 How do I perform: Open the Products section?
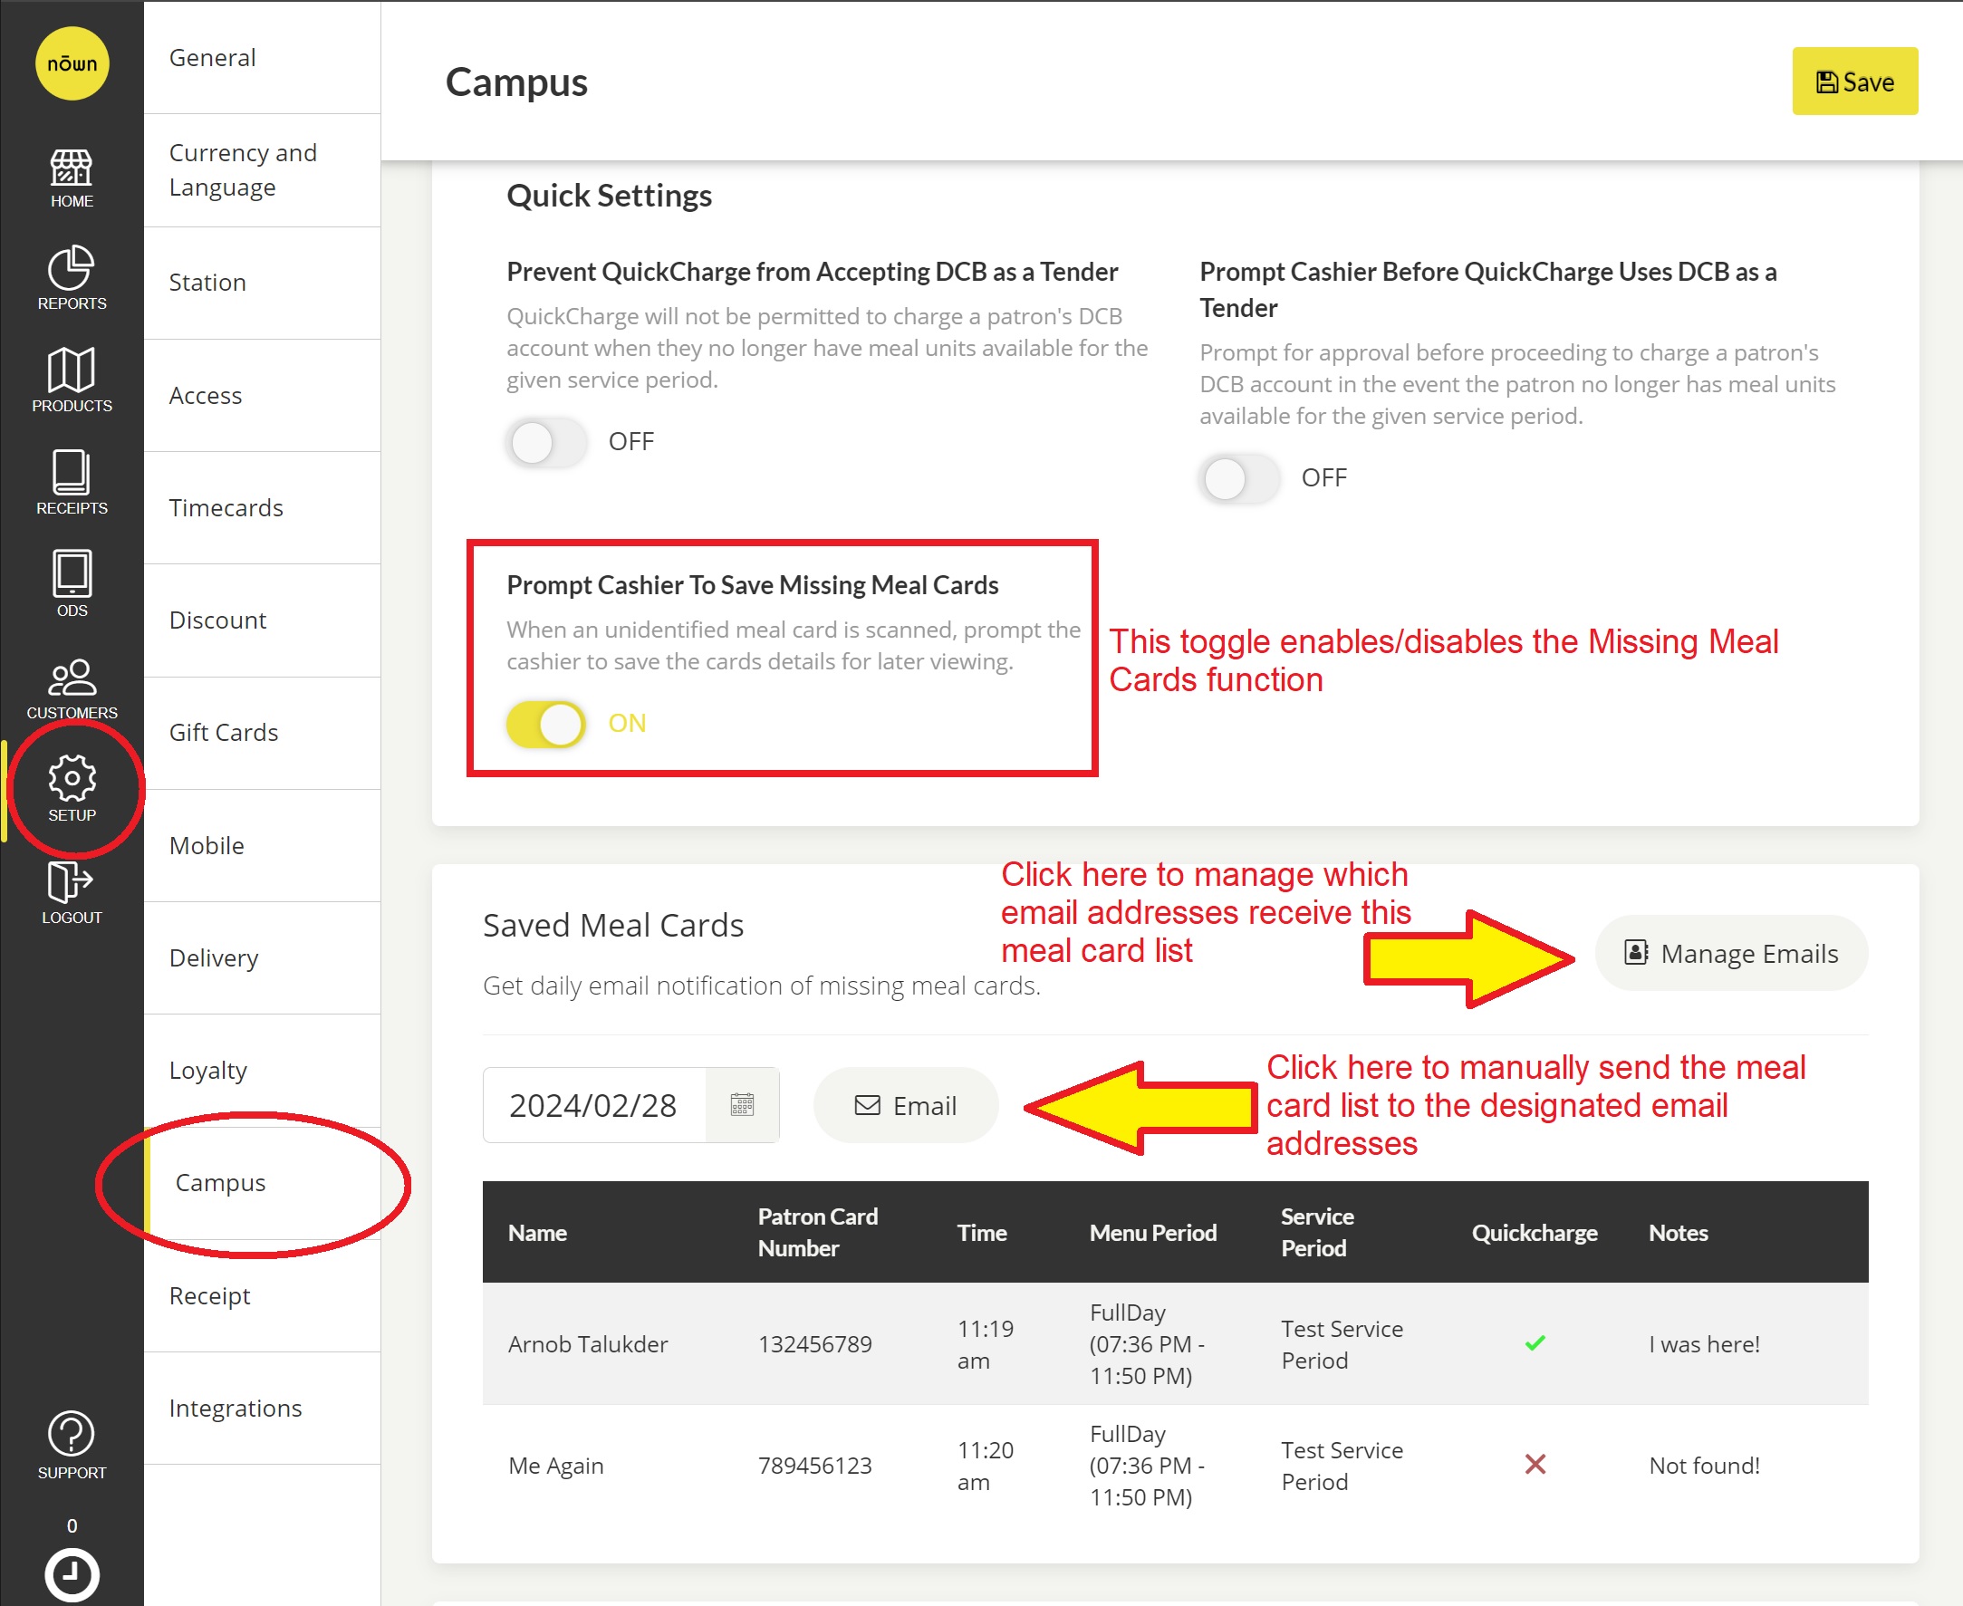click(x=72, y=380)
